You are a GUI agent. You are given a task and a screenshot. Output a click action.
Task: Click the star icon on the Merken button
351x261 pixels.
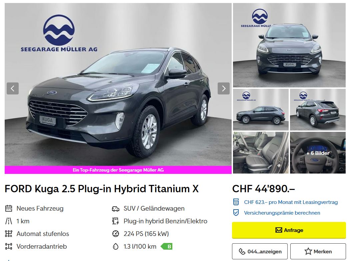(308, 251)
